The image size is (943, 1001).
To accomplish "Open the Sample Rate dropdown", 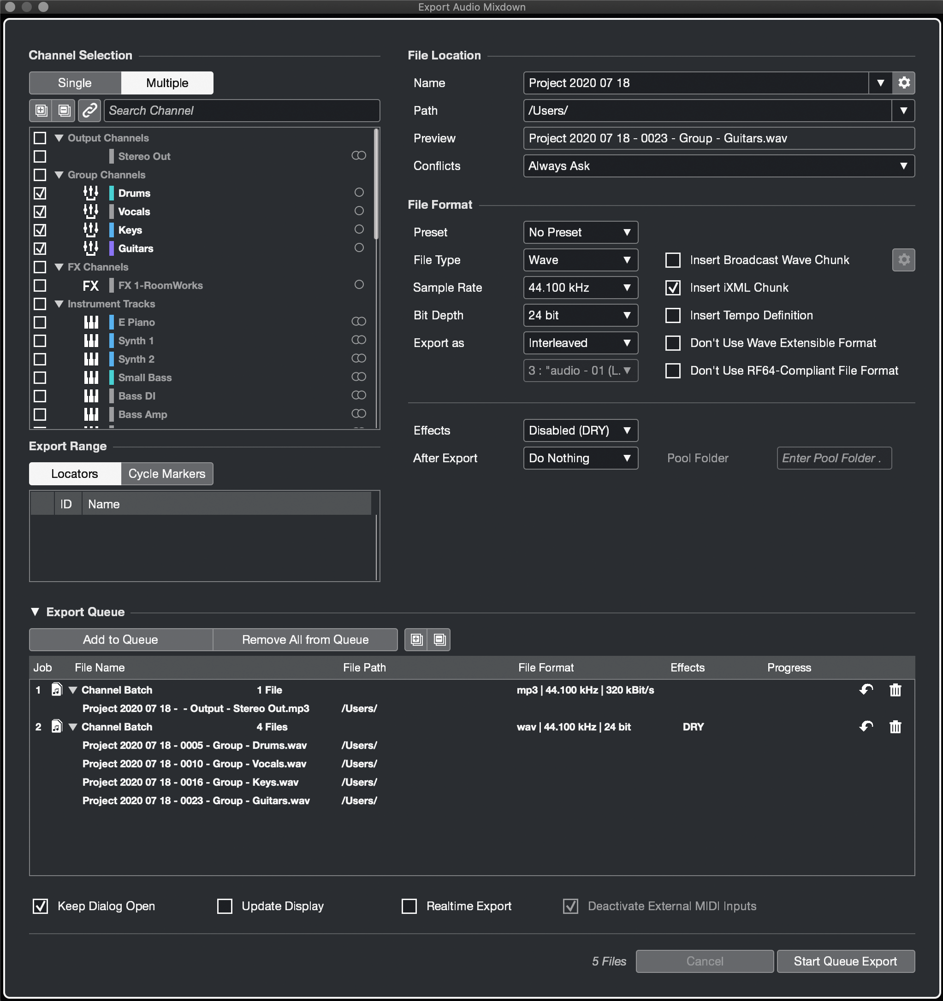I will click(580, 288).
